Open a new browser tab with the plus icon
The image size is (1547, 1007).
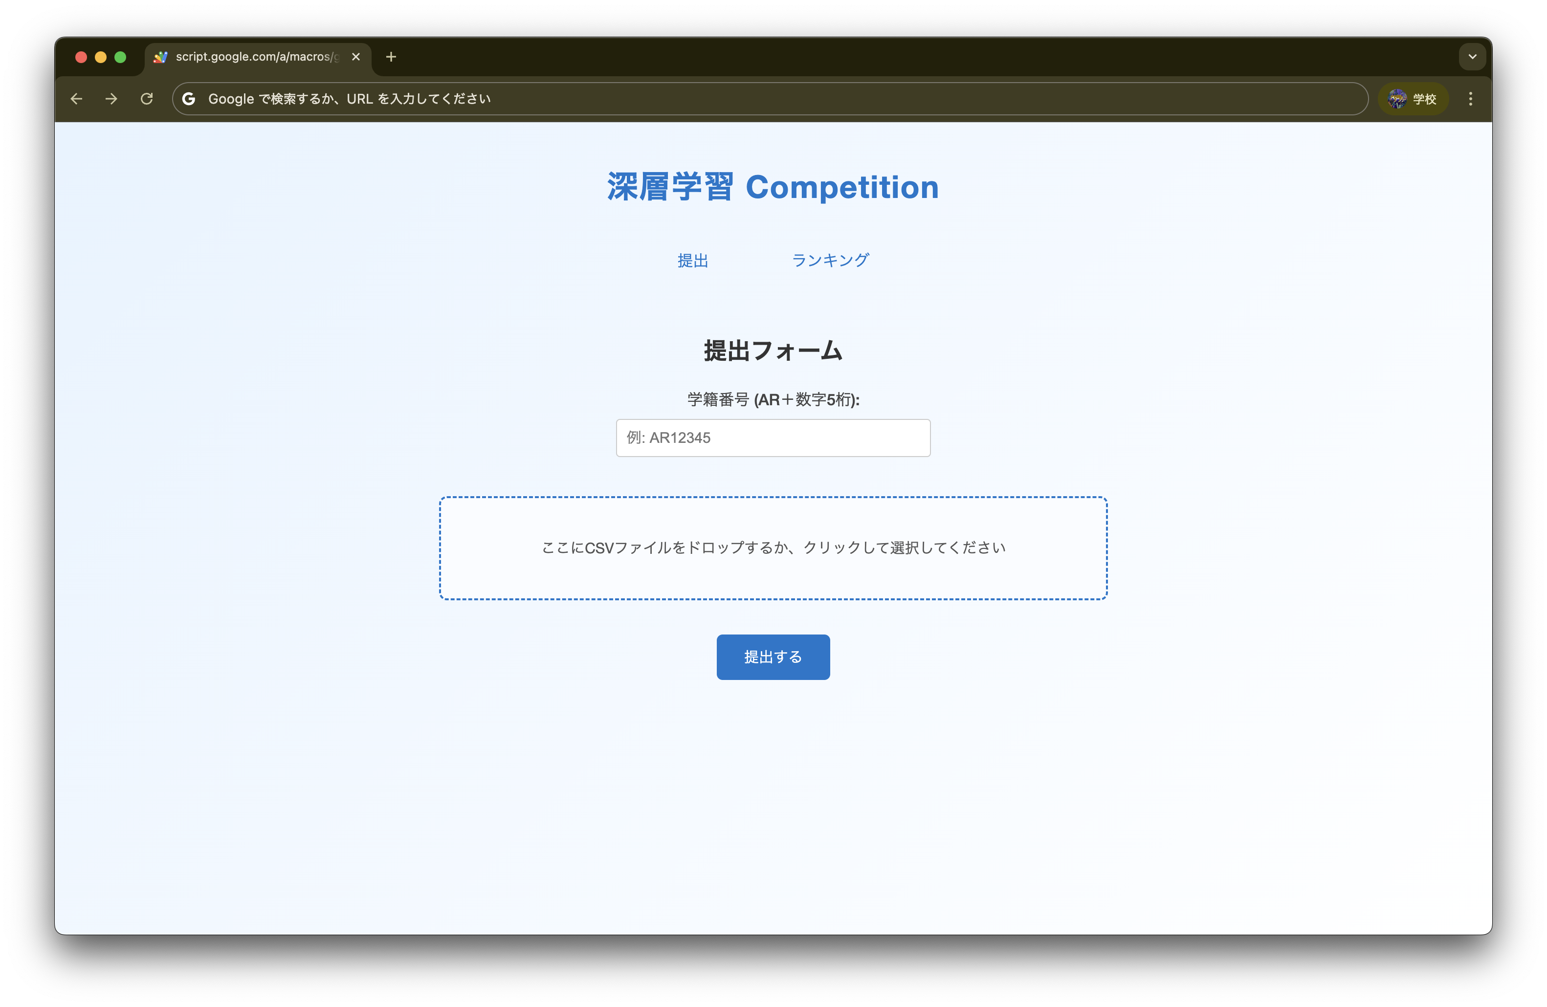click(x=391, y=57)
